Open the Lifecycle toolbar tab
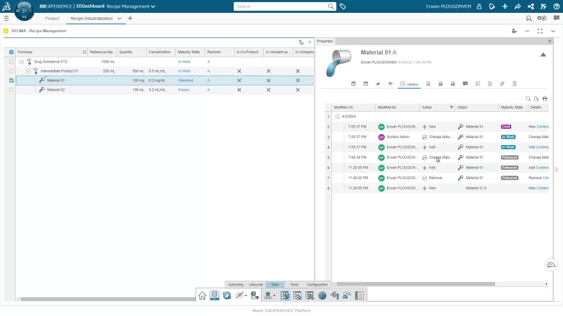Image resolution: width=563 pixels, height=316 pixels. pyautogui.click(x=256, y=284)
